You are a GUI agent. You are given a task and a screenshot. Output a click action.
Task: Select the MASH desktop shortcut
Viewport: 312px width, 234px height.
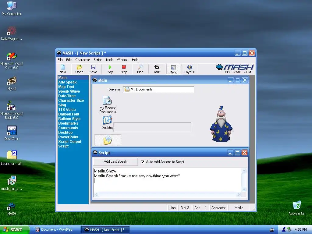tap(12, 208)
